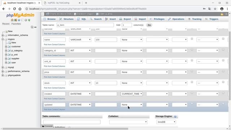The width and height of the screenshot is (231, 130).
Task: Go to browser home page
Action: pos(20,9)
